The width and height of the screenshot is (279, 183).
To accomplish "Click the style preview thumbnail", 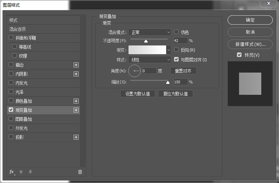I will point(250,84).
